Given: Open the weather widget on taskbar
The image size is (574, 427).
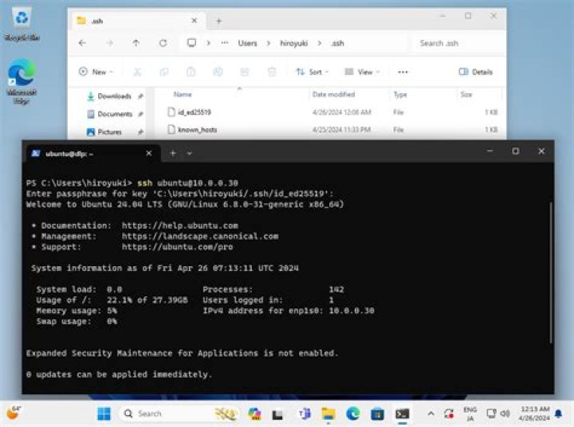Looking at the screenshot, I should coord(14,413).
